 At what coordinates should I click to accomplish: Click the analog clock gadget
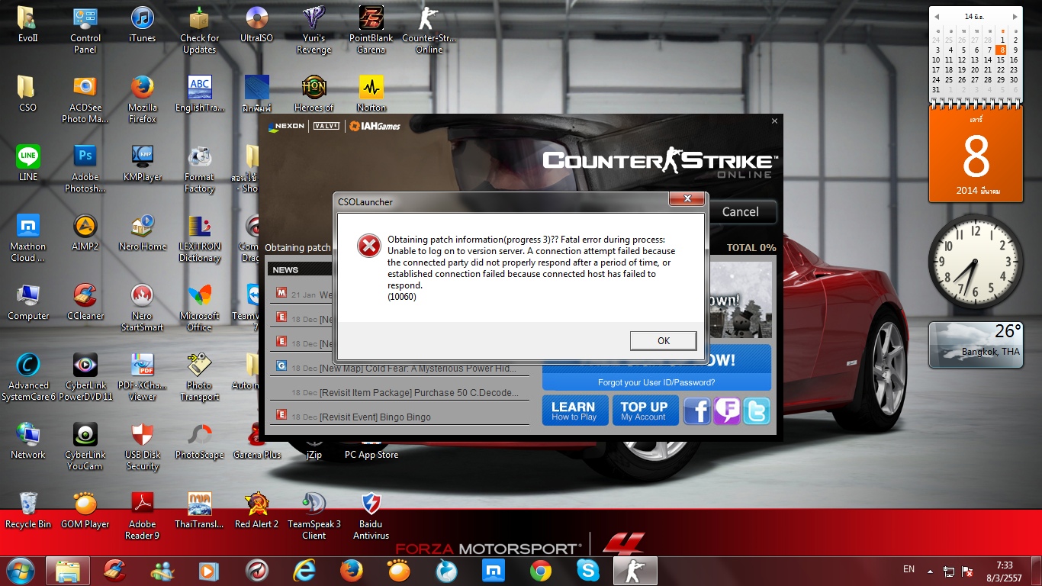coord(976,261)
